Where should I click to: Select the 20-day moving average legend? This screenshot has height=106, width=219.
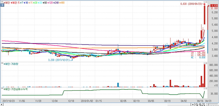pyautogui.click(x=35, y=3)
